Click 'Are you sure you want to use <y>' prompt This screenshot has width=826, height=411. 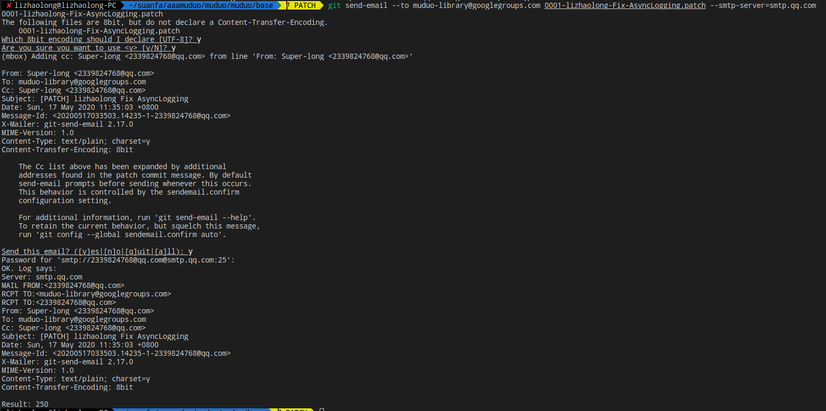pyautogui.click(x=89, y=48)
